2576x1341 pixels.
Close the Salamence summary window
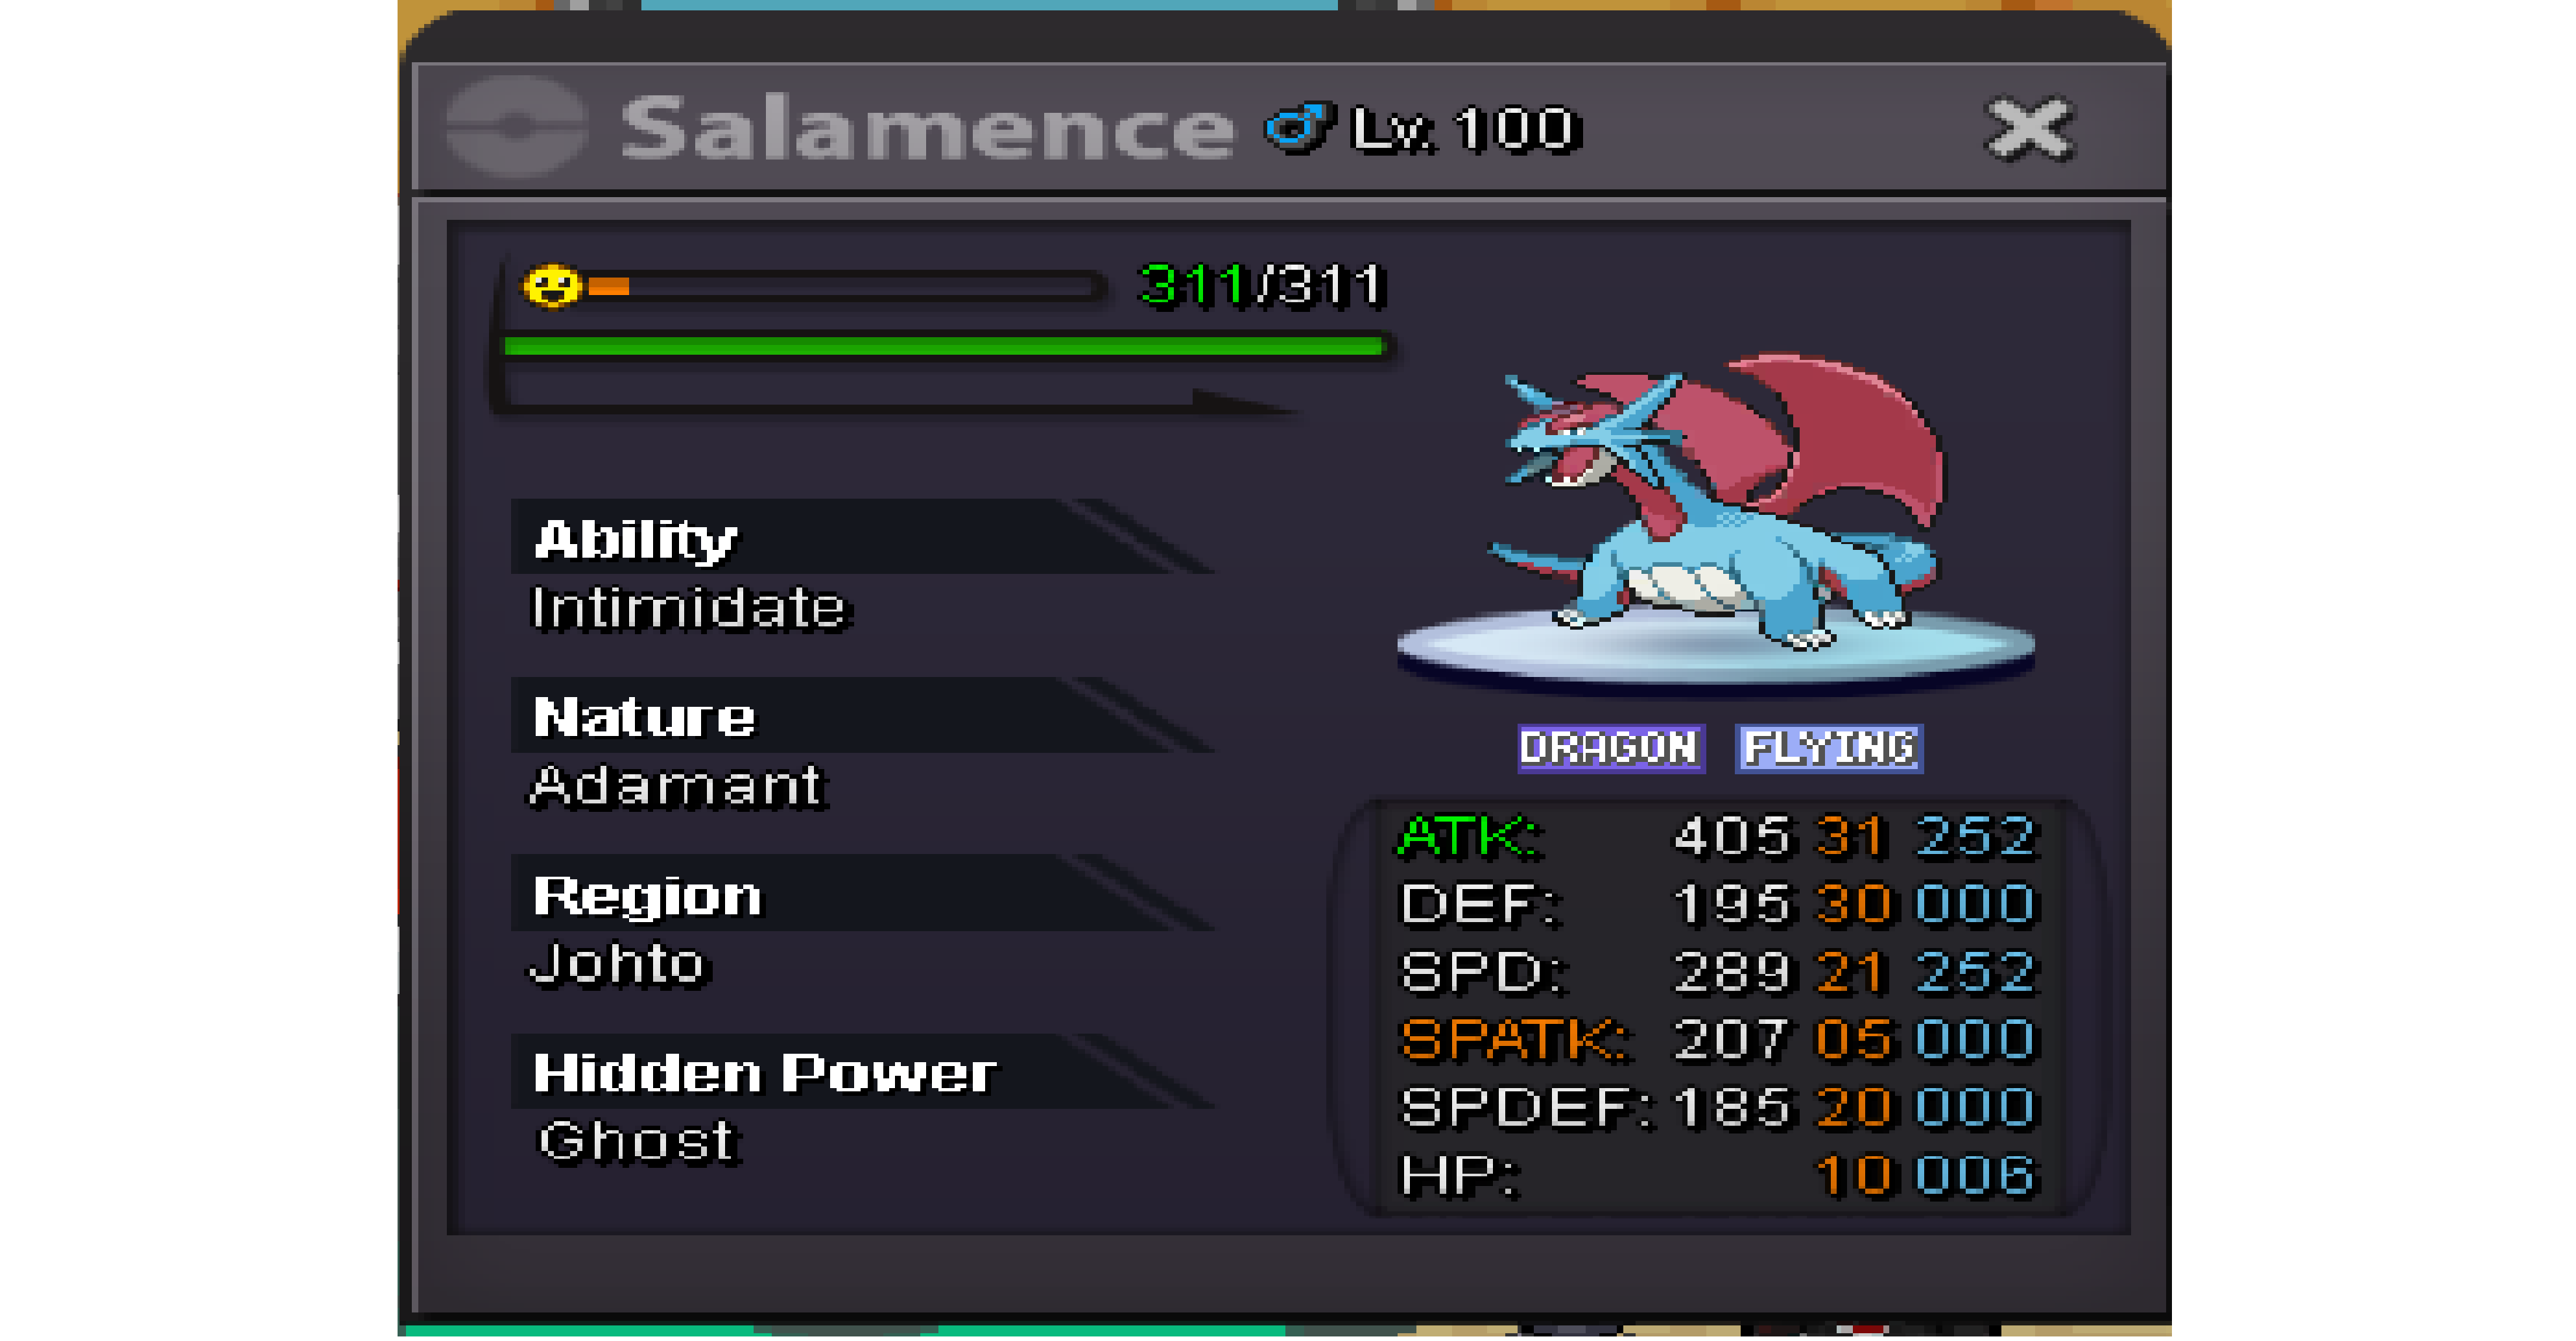(x=2029, y=128)
